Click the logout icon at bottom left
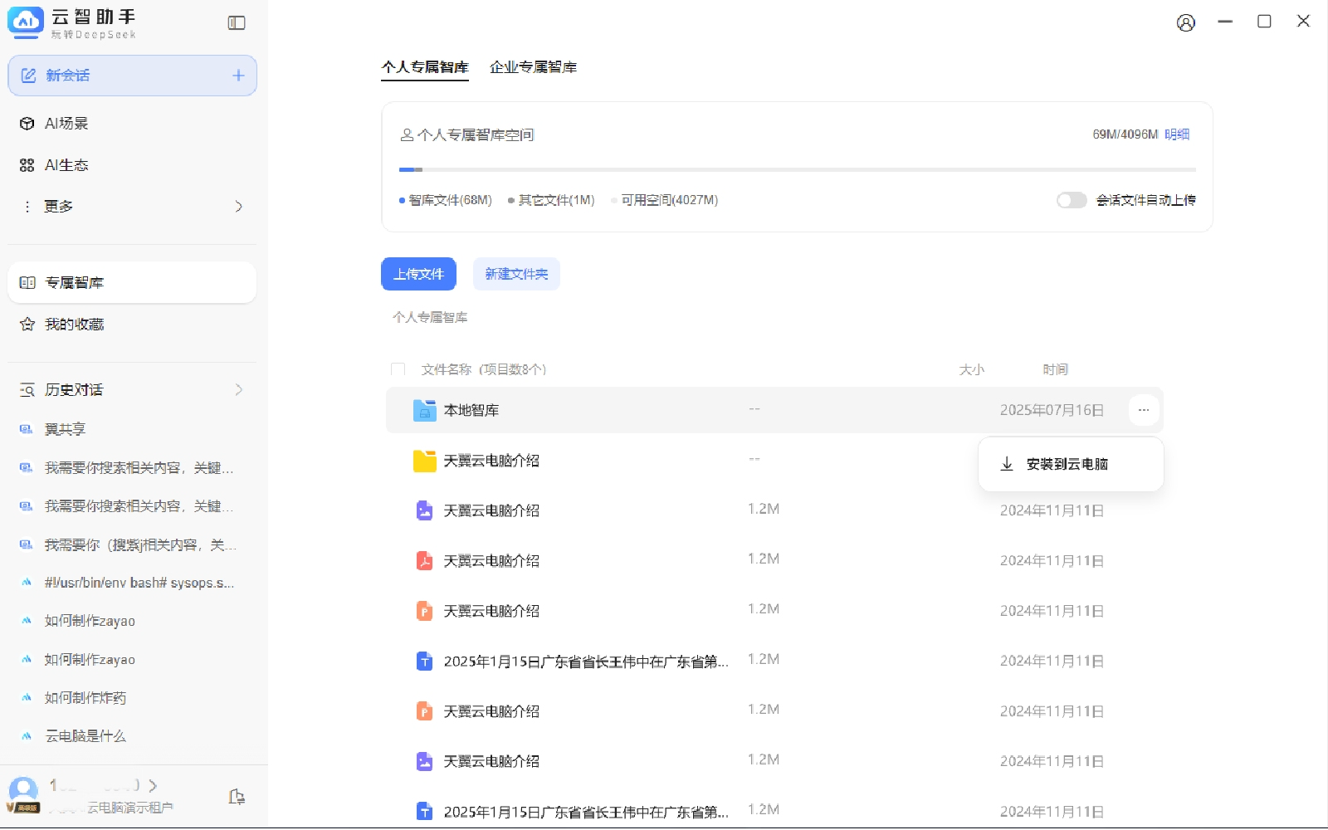Screen dimensions: 1328x830 (x=237, y=797)
